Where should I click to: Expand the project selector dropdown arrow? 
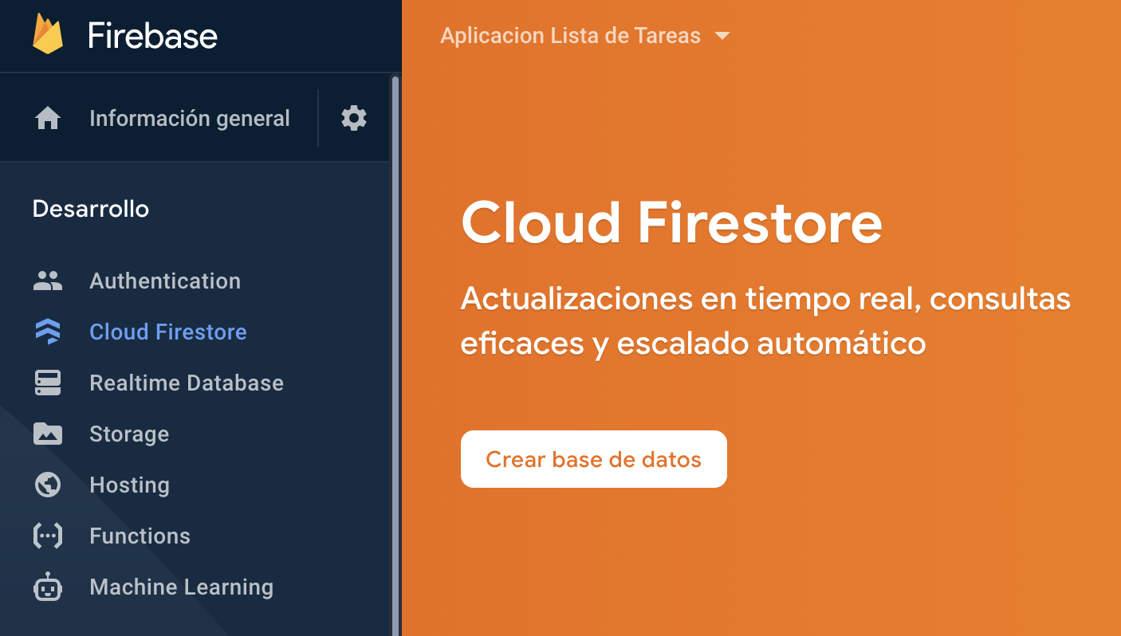click(x=722, y=36)
